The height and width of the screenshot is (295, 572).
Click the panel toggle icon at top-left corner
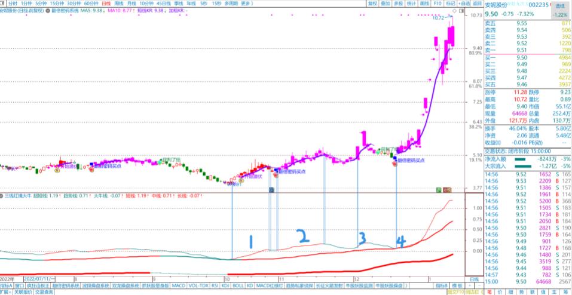[x=3, y=3]
